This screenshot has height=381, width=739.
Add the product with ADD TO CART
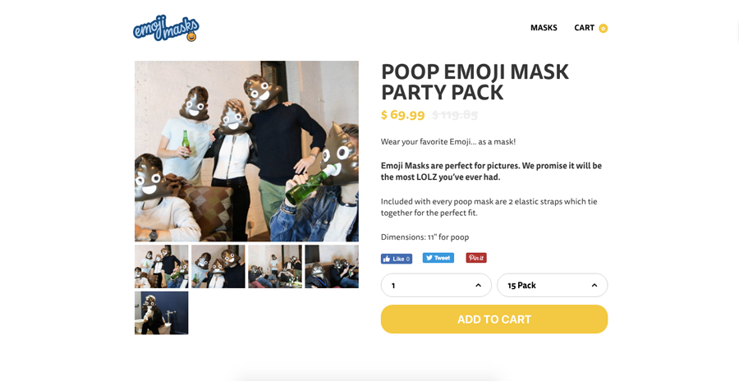coord(494,319)
